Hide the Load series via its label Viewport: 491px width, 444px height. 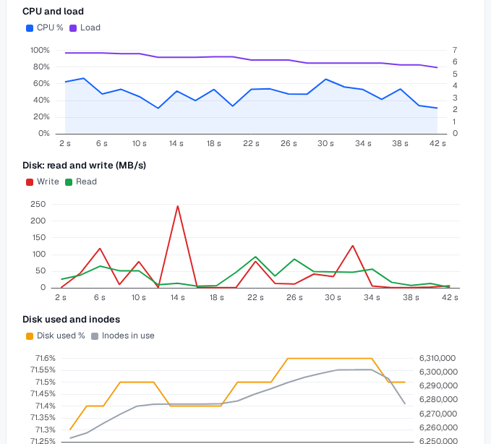[90, 27]
